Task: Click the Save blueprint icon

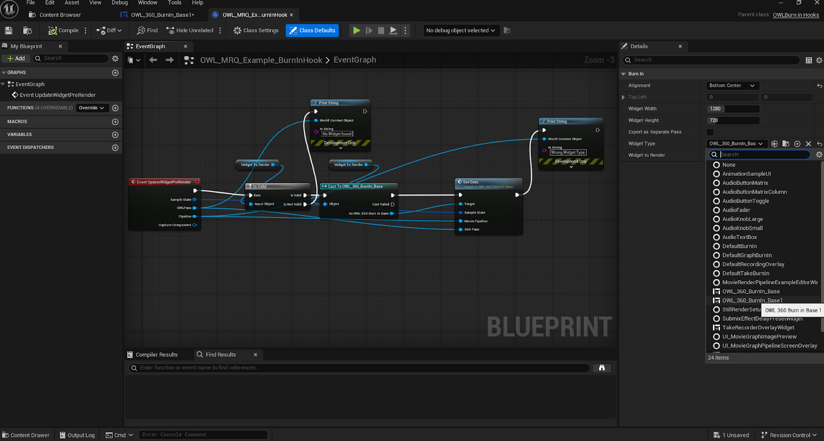Action: coord(8,31)
